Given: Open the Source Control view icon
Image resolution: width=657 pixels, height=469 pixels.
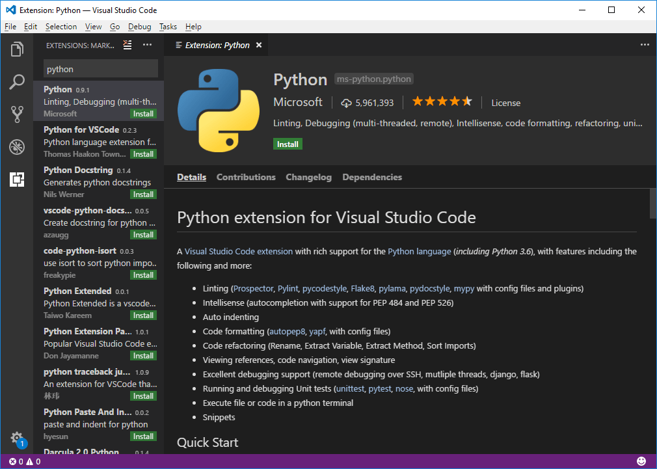Looking at the screenshot, I should tap(17, 114).
